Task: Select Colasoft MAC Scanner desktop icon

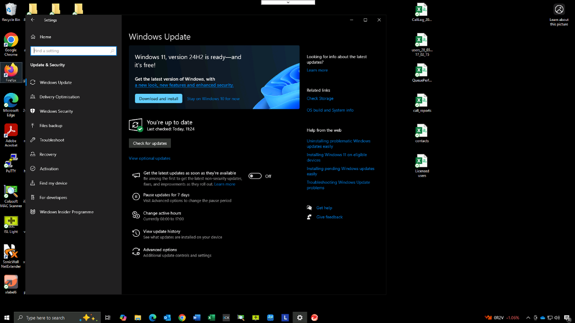Action: point(11,196)
